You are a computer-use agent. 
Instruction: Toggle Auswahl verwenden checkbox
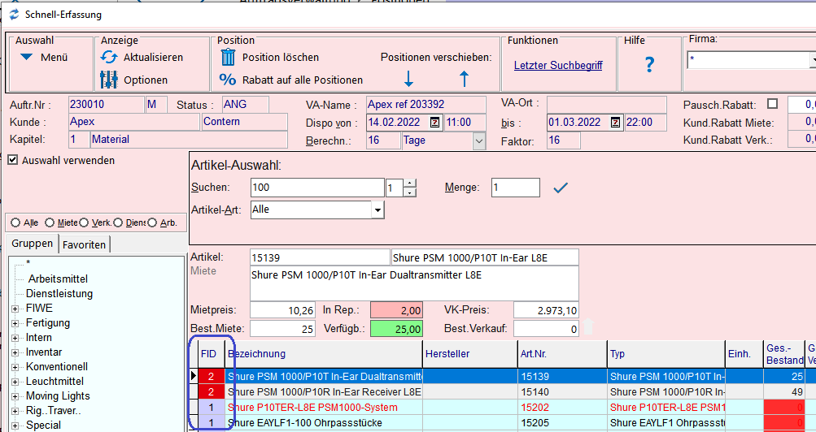[x=12, y=161]
